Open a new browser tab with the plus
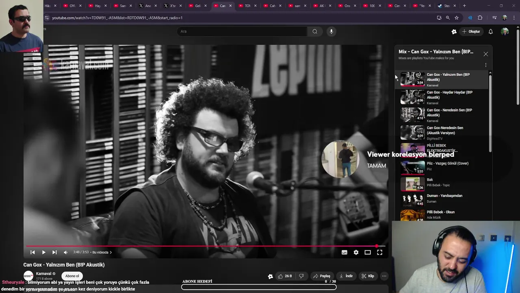Viewport: 520px width, 293px height. click(x=464, y=6)
